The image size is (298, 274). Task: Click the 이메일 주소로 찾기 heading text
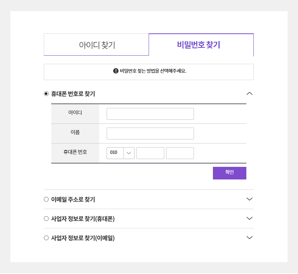73,199
